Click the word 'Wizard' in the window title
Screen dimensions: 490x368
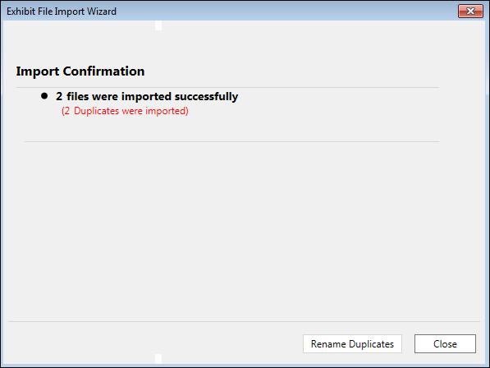click(x=102, y=11)
